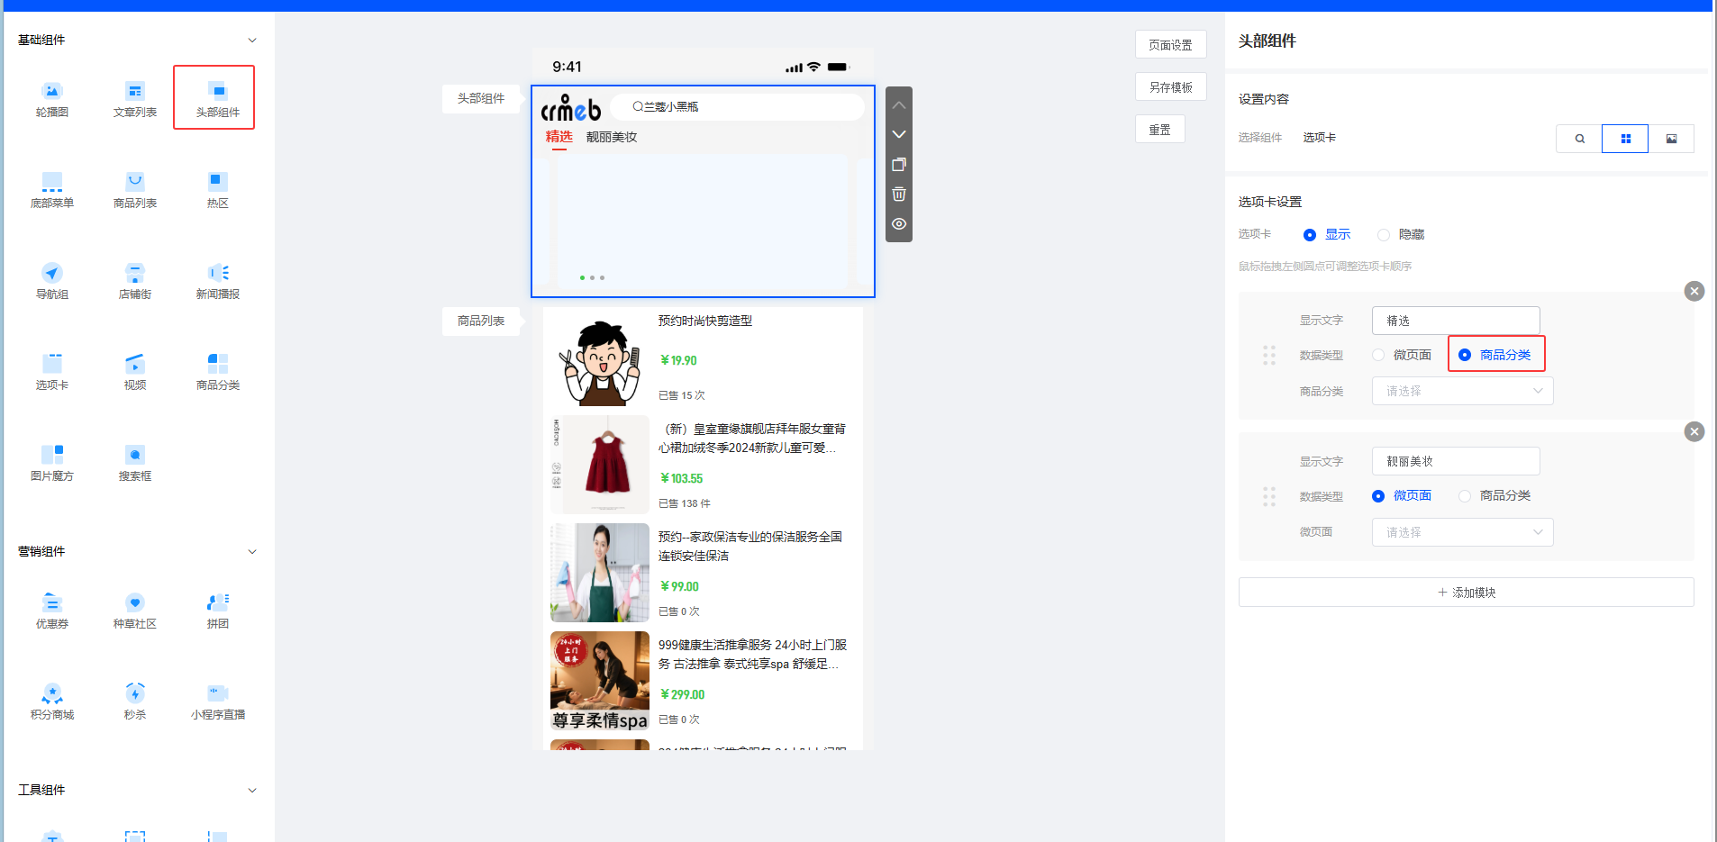This screenshot has height=842, width=1717.
Task: Delete the header component with the trash icon
Action: coord(899,195)
